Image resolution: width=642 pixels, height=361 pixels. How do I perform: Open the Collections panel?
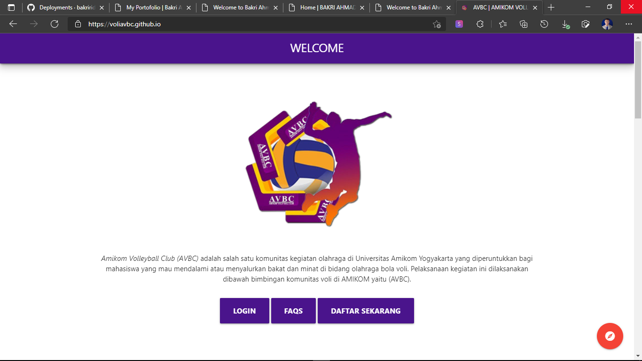click(x=524, y=24)
